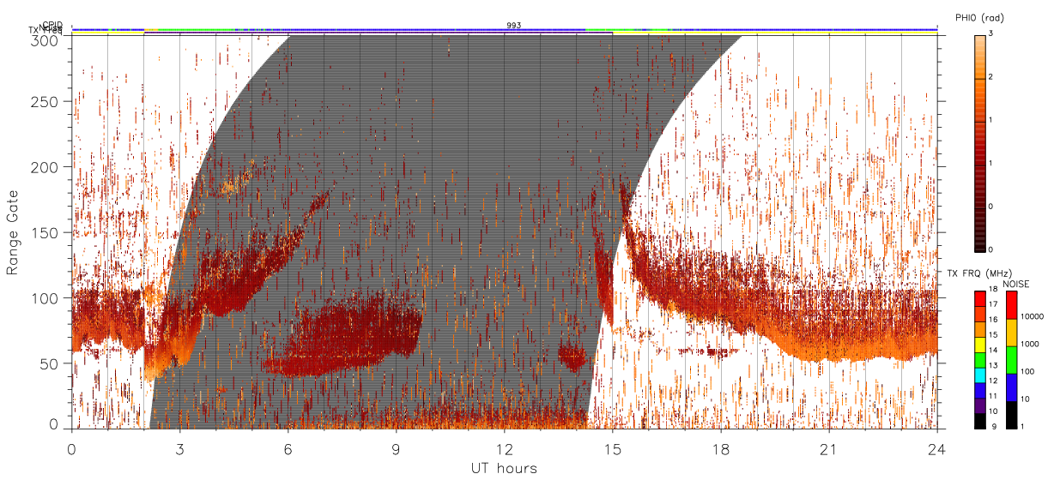Click the green NOISE bar segment
Screen dimensions: 1054x486
pyautogui.click(x=1012, y=360)
